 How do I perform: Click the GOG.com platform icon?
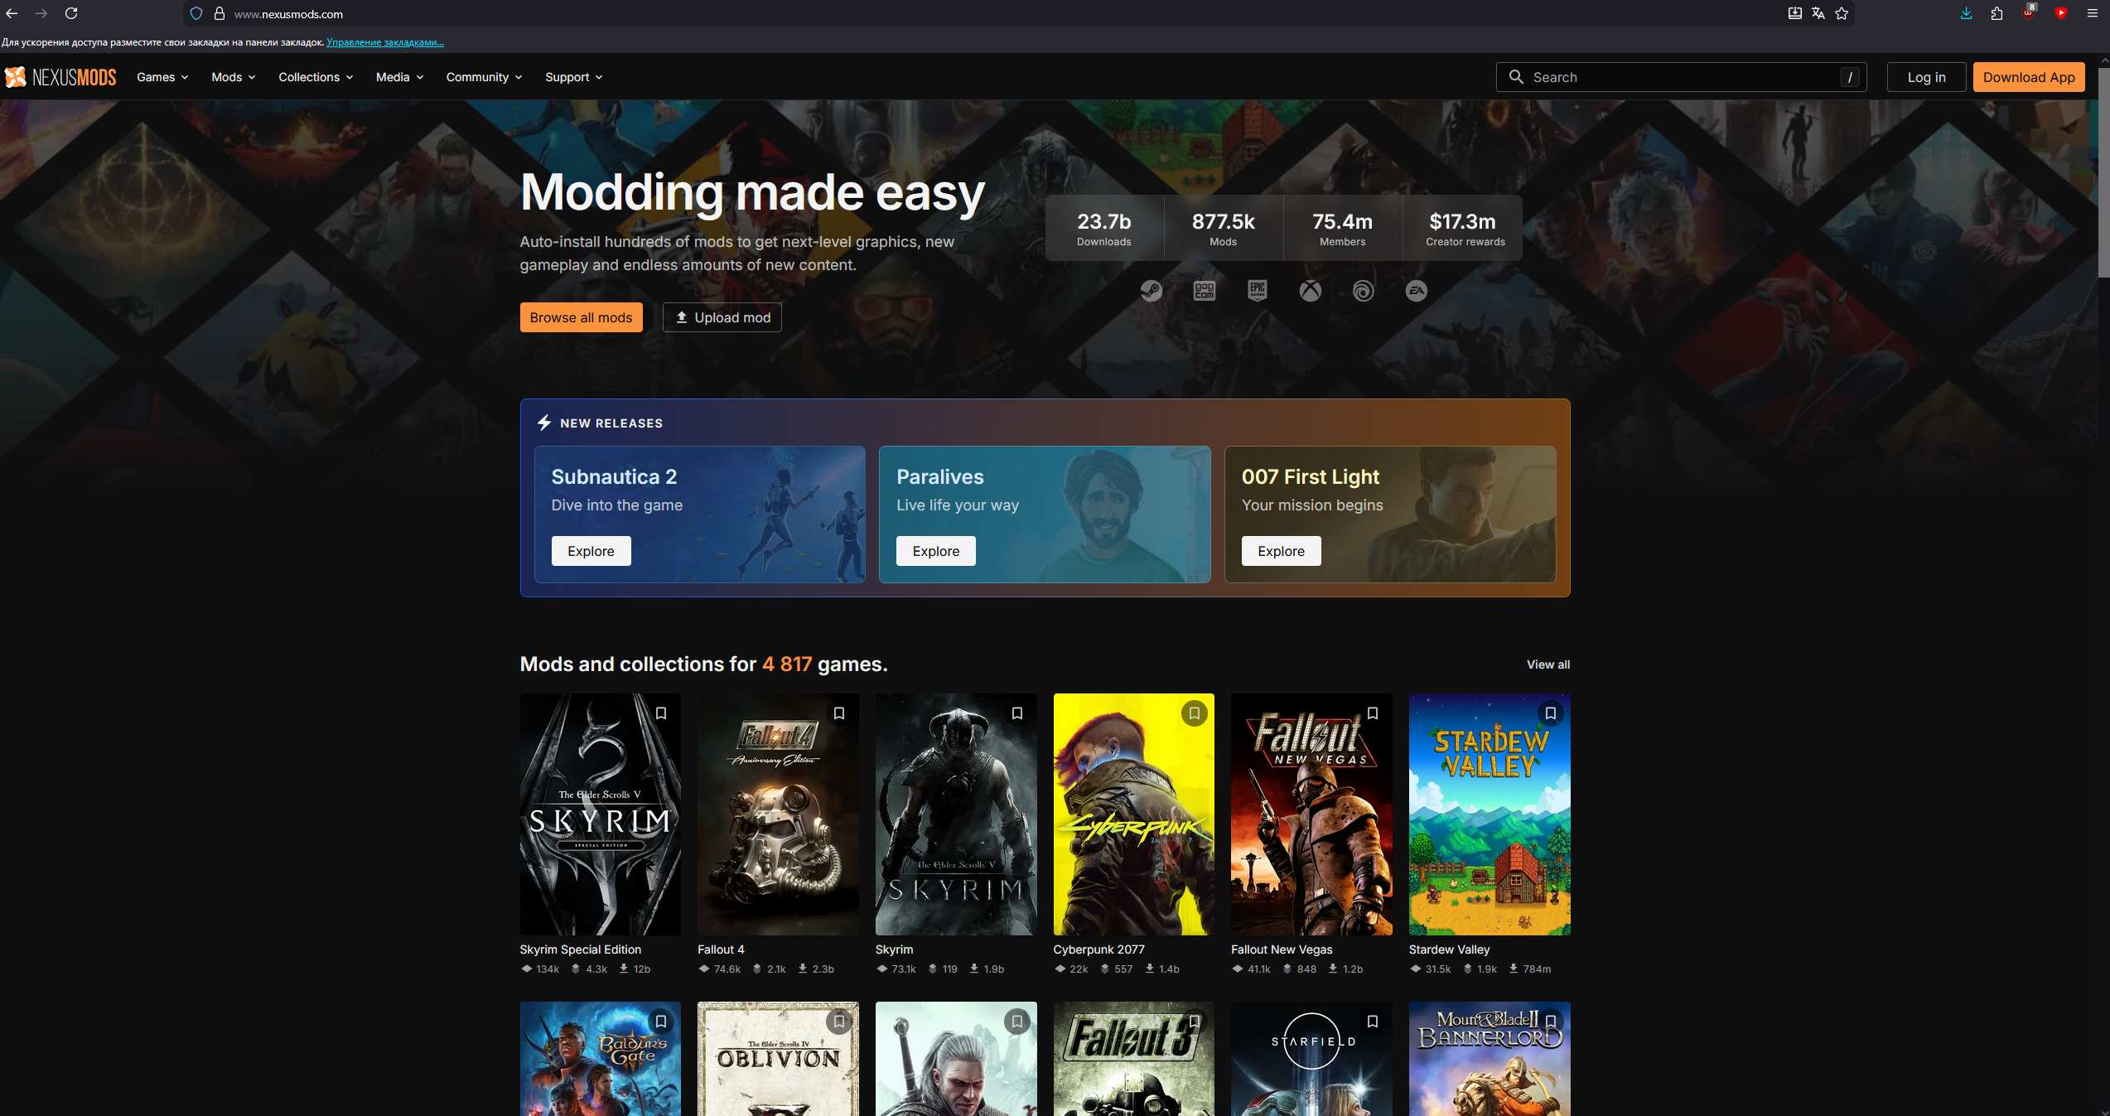pyautogui.click(x=1205, y=291)
